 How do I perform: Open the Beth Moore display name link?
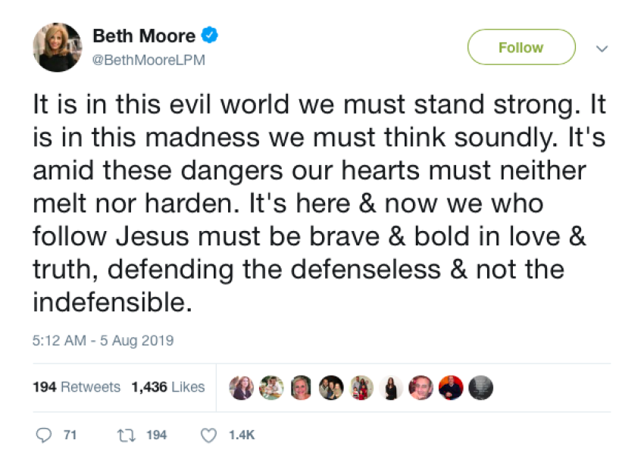pyautogui.click(x=143, y=36)
